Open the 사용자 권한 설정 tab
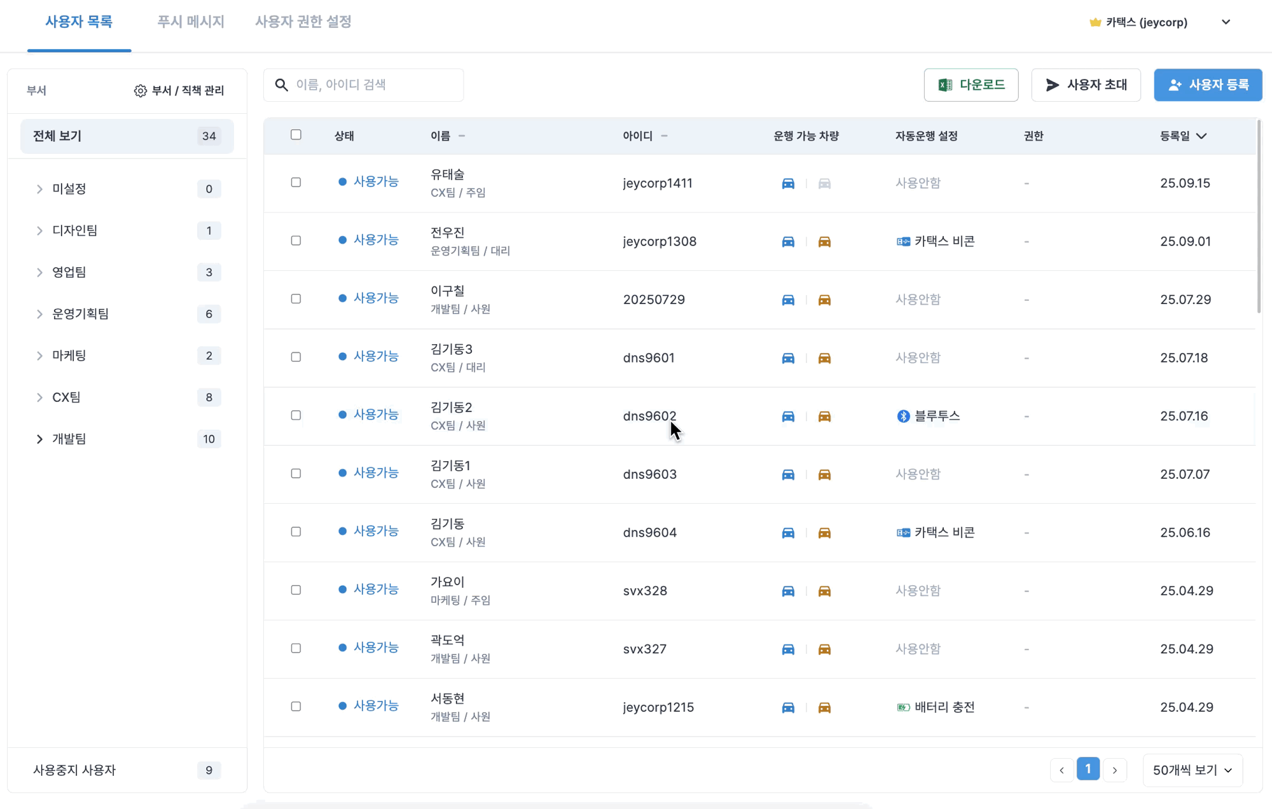1272x809 pixels. pos(303,22)
